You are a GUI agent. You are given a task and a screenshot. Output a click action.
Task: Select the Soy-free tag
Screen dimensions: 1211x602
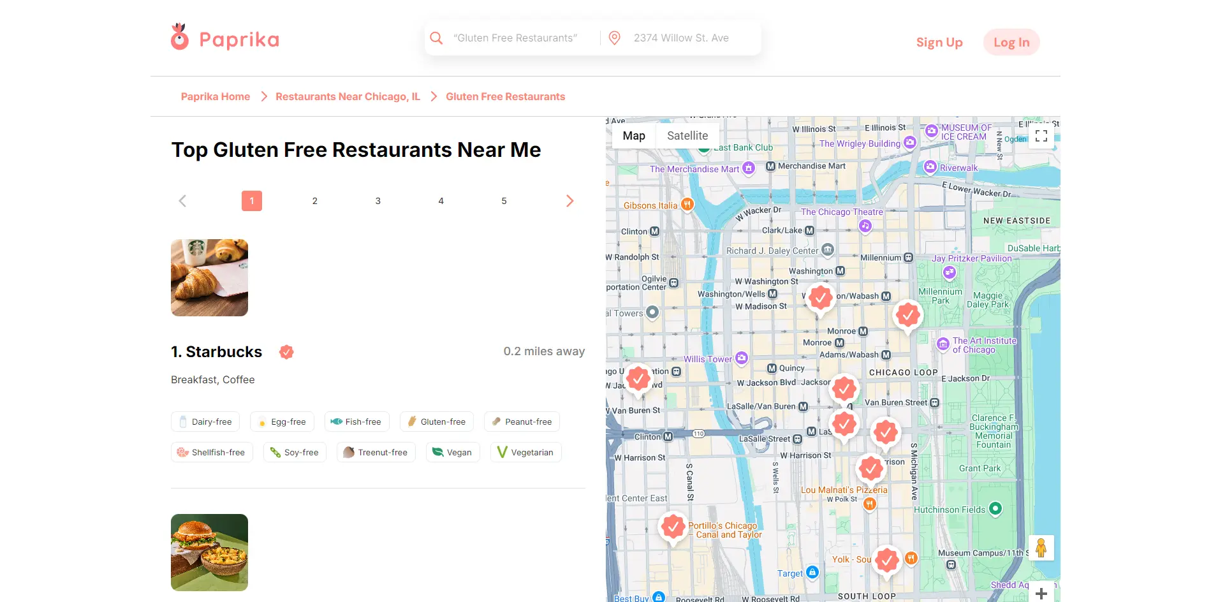tap(295, 452)
